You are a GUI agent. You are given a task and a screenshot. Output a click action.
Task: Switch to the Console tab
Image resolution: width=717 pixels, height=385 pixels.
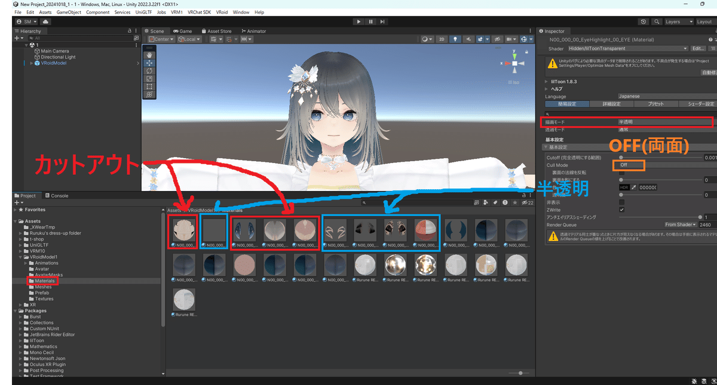(57, 195)
